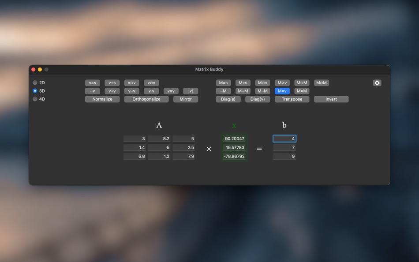Image resolution: width=419 pixels, height=262 pixels.
Task: Select the highlighted M×v operation
Action: [282, 91]
